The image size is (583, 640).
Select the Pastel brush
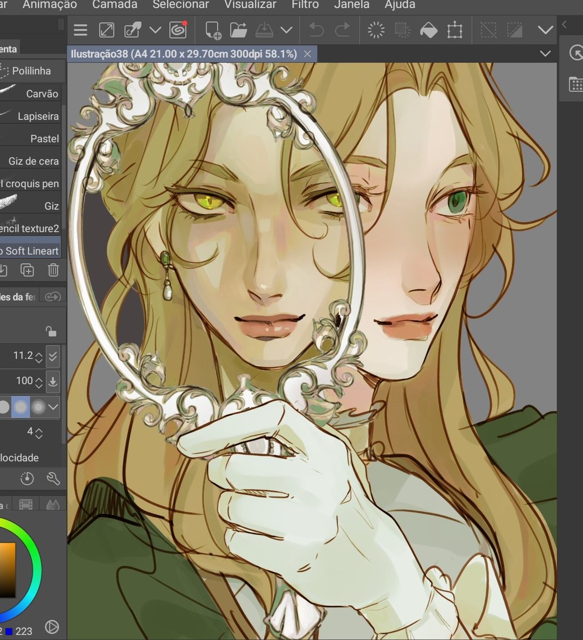pos(30,138)
